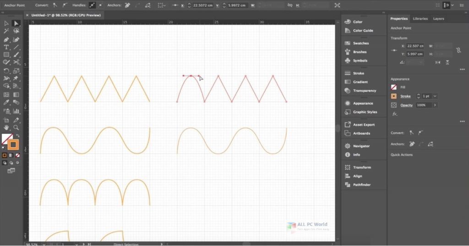The height and width of the screenshot is (246, 469).
Task: Switch to the Libraries tab
Action: click(420, 19)
